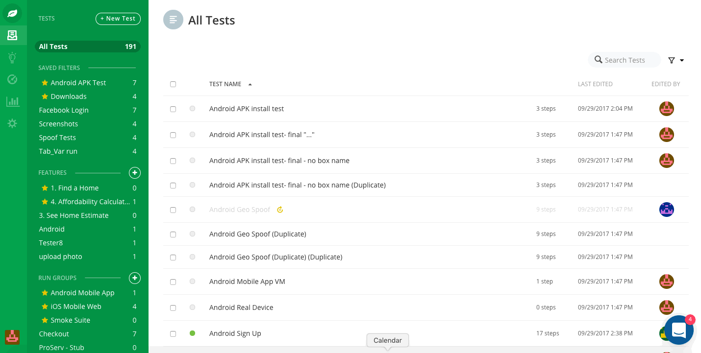Toggle the select-all tests checkbox
Viewport: 701px width, 353px height.
[173, 84]
